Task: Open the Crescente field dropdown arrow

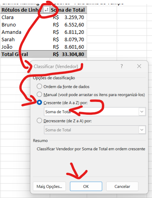Action: pyautogui.click(x=142, y=112)
